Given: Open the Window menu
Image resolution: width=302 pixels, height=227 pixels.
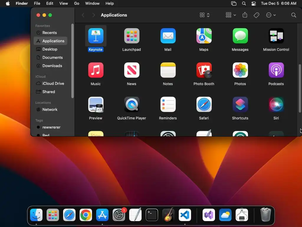Looking at the screenshot, I should point(92,4).
